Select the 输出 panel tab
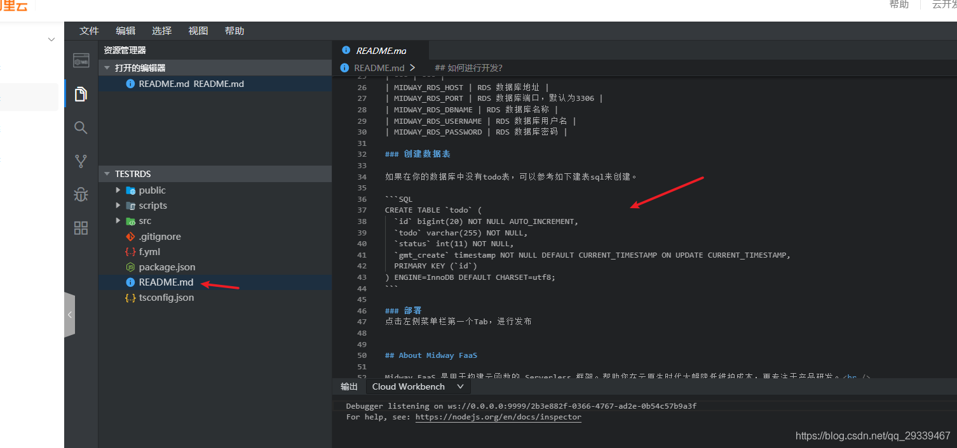Viewport: 957px width, 448px height. tap(349, 386)
